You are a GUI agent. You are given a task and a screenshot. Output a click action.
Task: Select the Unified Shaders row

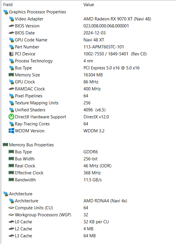pos(30,110)
